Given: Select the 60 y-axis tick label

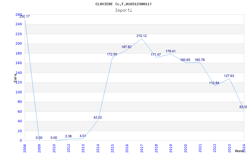Looking at the screenshot, I should pos(20,111).
